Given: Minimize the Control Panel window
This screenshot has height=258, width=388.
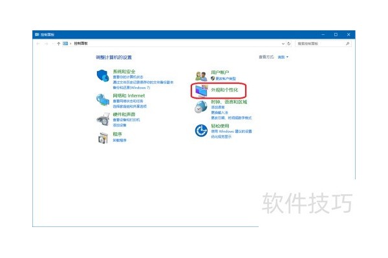Looking at the screenshot, I should (323, 35).
